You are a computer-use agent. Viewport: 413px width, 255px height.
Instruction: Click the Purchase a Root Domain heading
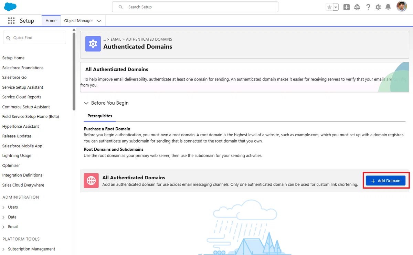click(x=107, y=129)
